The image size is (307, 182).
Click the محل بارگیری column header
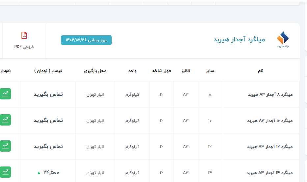coord(95,71)
